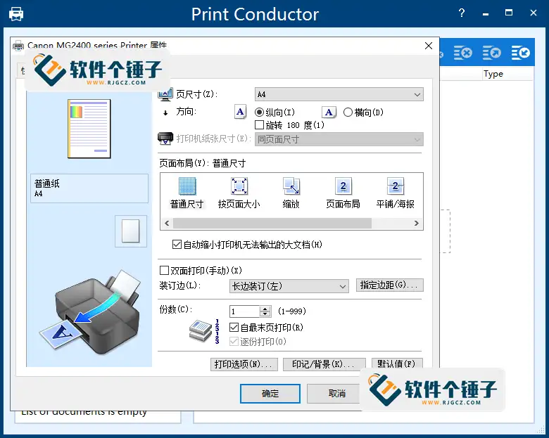549x438 pixels.
Task: Click the 默认值(F) defaults button
Action: point(397,363)
